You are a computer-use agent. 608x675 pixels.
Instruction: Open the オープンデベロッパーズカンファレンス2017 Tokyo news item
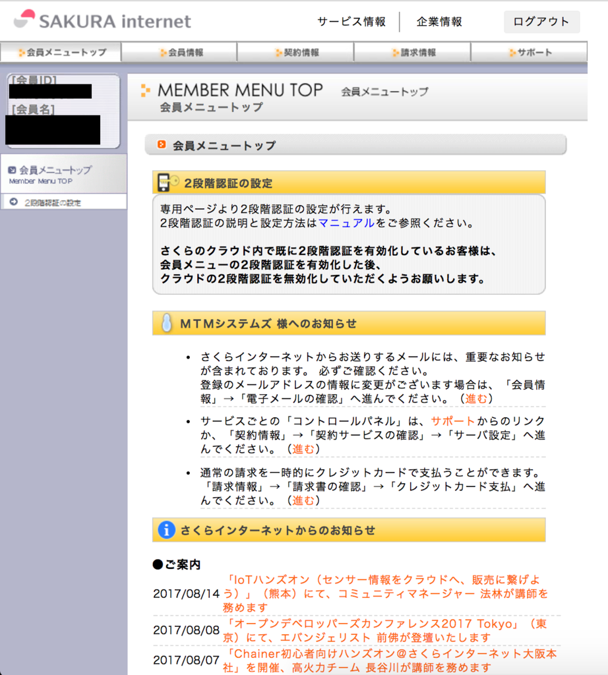pos(385,631)
